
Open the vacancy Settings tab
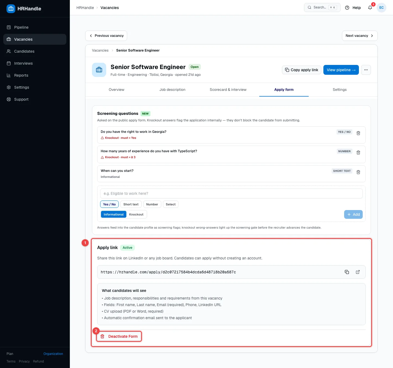tap(340, 90)
